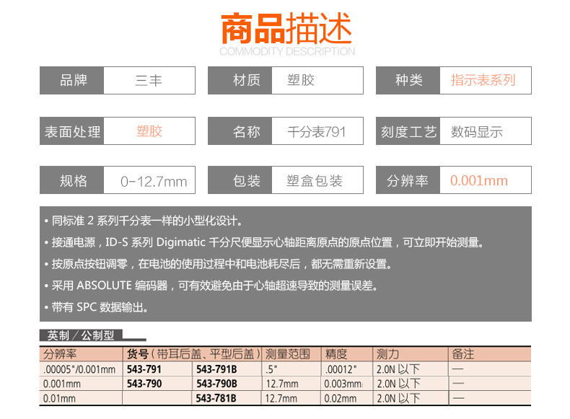Viewport: 570px width, 419px height.
Task: Click the 测量范围 column header
Action: pyautogui.click(x=288, y=354)
